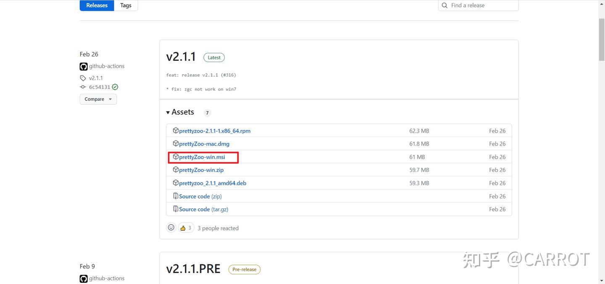Click file-zip icon beside Source code (tar.gz)
This screenshot has height=284, width=605.
click(176, 209)
